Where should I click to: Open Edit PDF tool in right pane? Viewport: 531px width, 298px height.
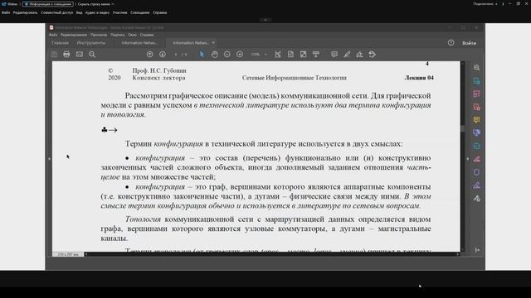477,94
